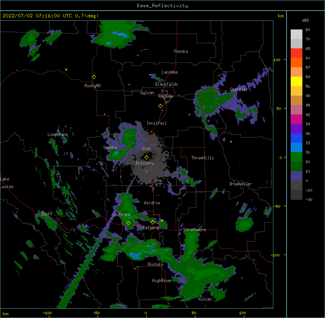Viewport: 325px width, 318px height.
Task: Select the light gray 80-70 dBZ swatch
Action: (x=296, y=34)
